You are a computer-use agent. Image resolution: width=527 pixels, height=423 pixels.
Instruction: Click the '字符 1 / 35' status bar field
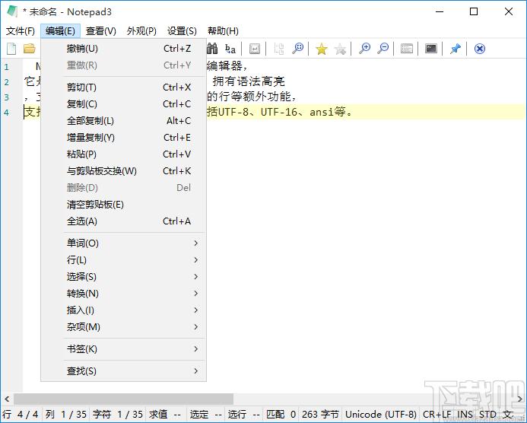tap(118, 415)
